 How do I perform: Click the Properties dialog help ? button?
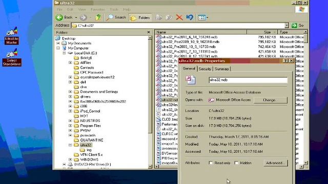tap(285, 61)
